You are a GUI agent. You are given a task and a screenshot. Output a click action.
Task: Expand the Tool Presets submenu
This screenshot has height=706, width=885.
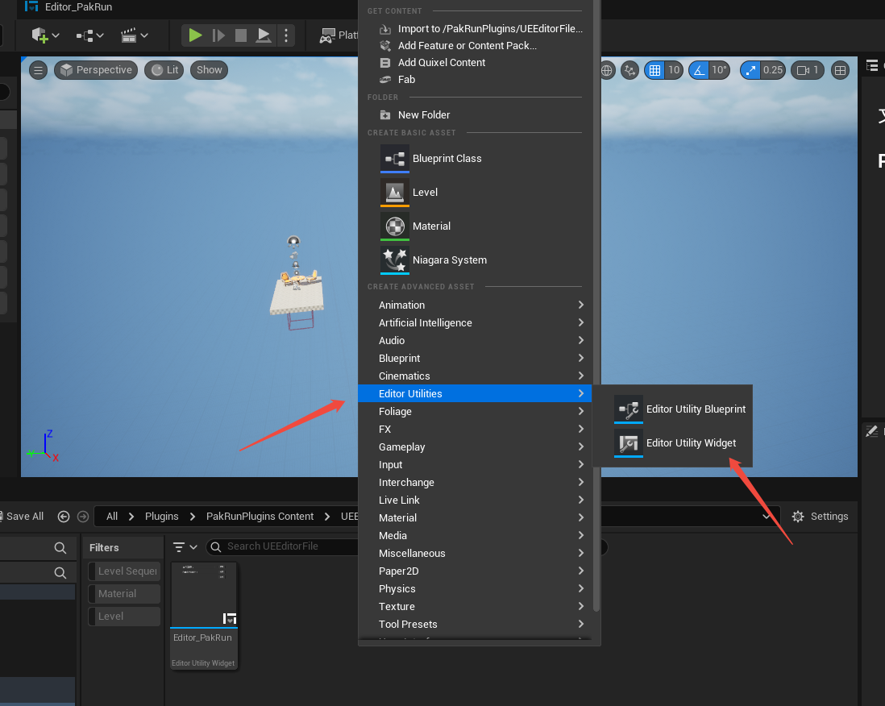pos(476,624)
